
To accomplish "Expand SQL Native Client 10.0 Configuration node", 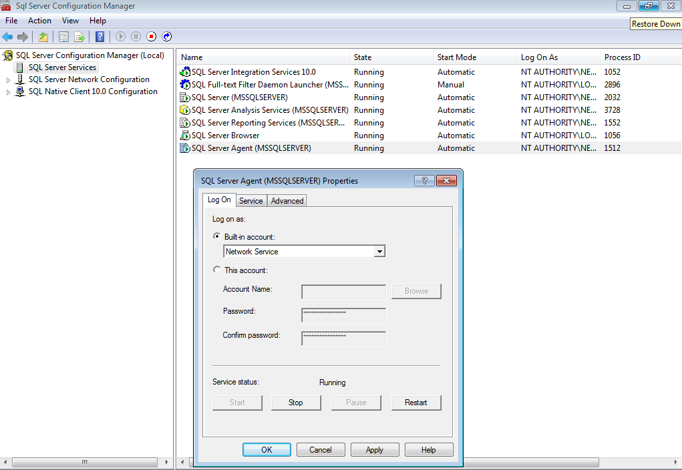I will pos(8,92).
